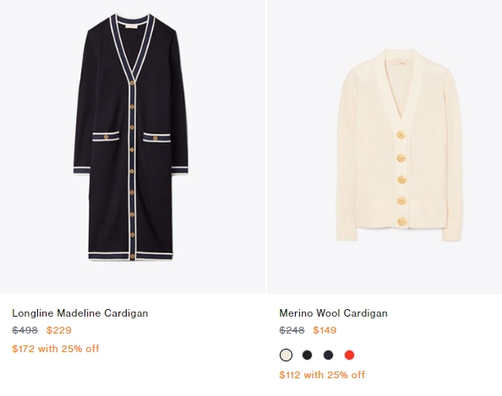Click the $149 sale price
Screen dimensions: 502x396
click(325, 330)
